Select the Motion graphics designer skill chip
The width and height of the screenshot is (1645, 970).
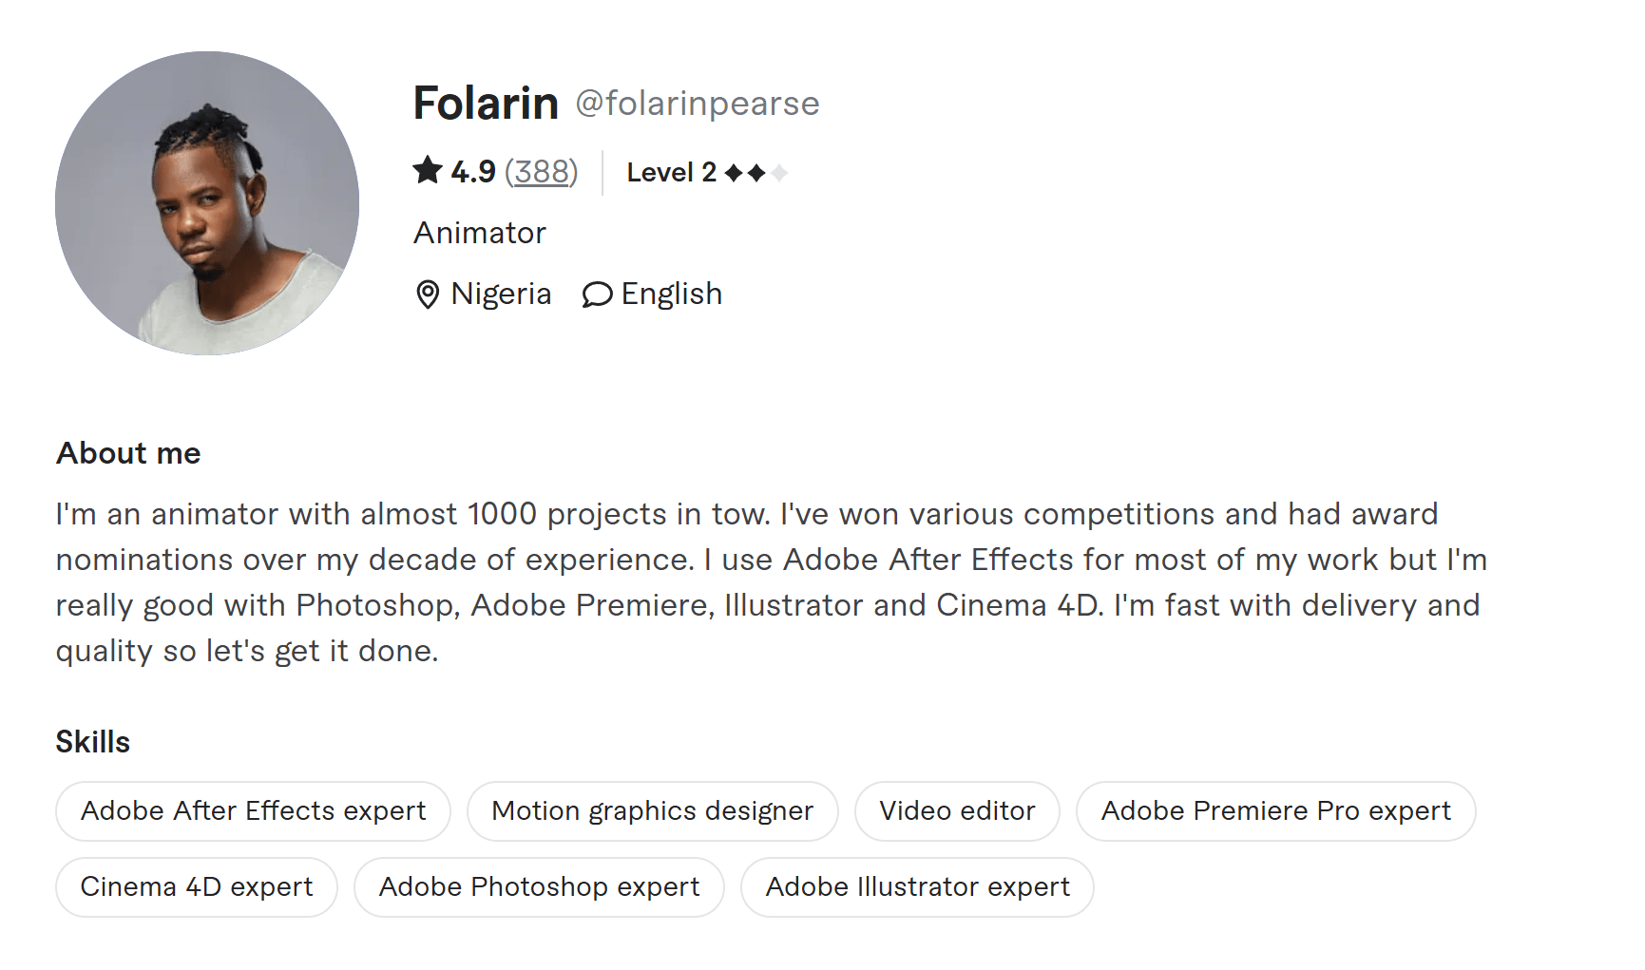coord(652,810)
